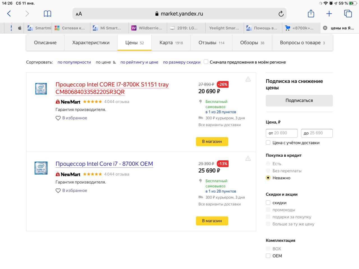Focus the 'от 20 690' price field
Image resolution: width=359 pixels, height=269 pixels.
[282, 133]
